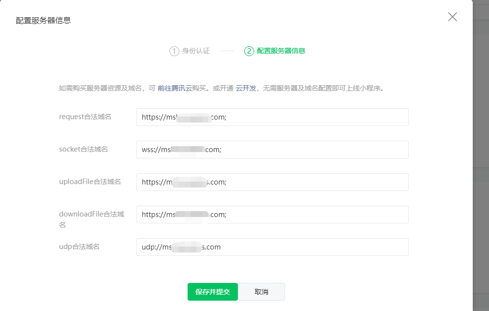Focus the socket合法域名 input field
The image size is (489, 311).
coord(272,150)
